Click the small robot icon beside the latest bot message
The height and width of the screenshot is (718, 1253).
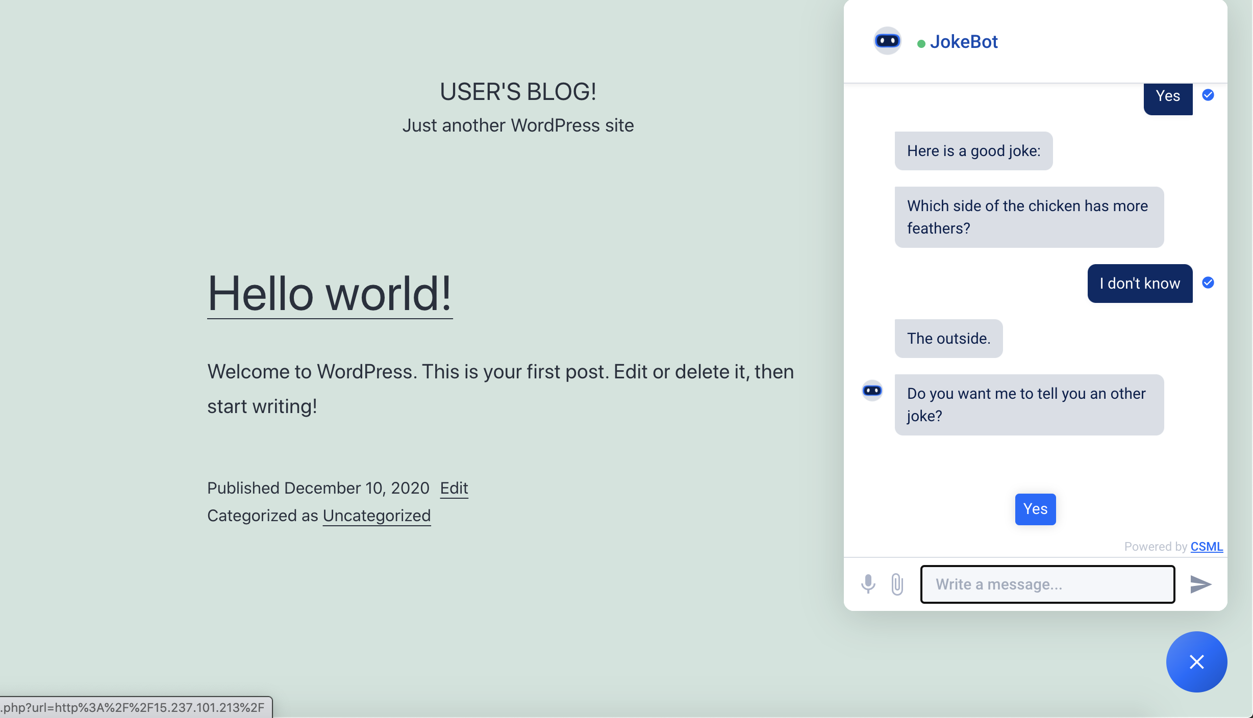[872, 390]
